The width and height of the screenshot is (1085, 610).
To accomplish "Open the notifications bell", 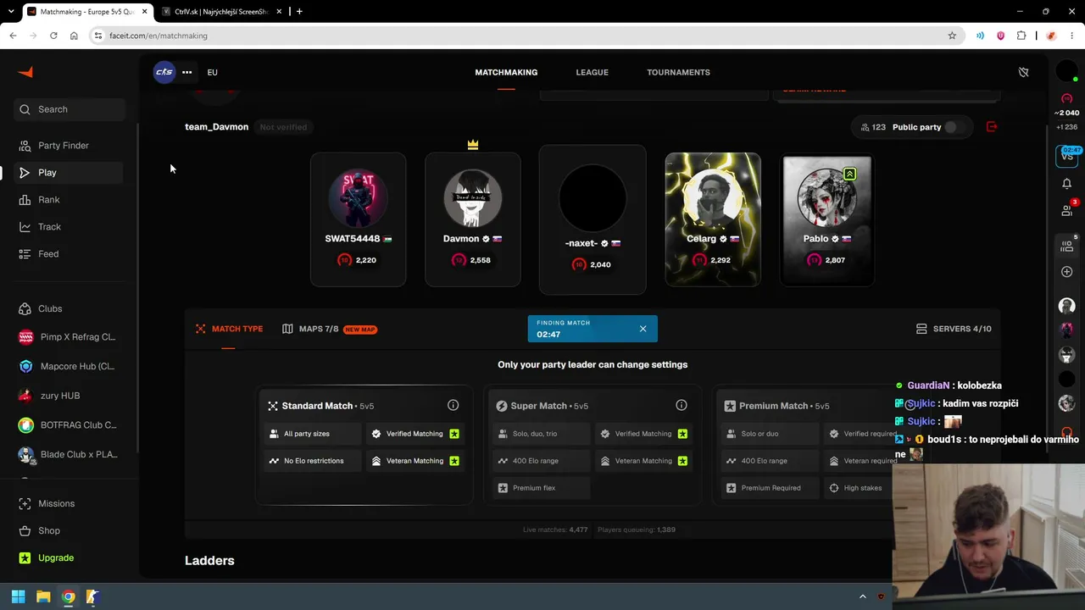I will pos(1066,183).
